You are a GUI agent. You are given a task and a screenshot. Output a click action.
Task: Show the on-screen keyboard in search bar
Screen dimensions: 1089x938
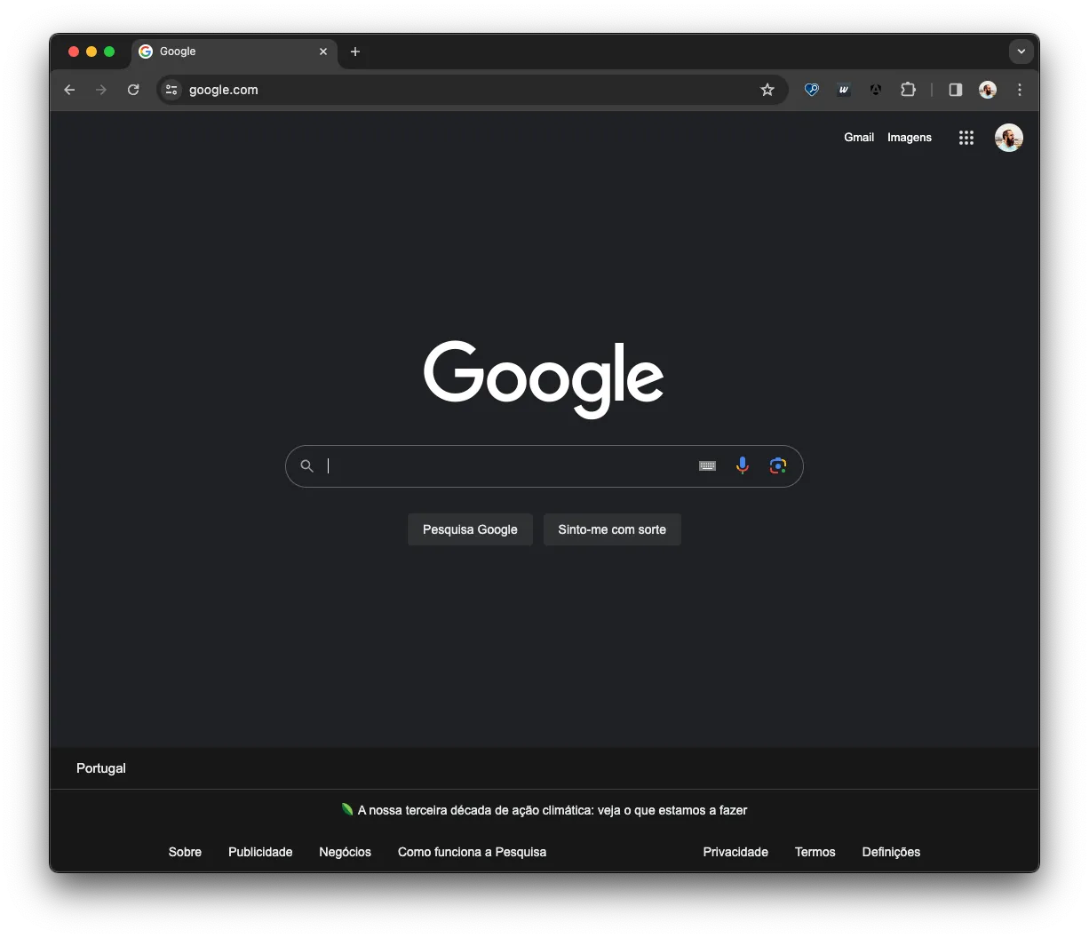(706, 465)
